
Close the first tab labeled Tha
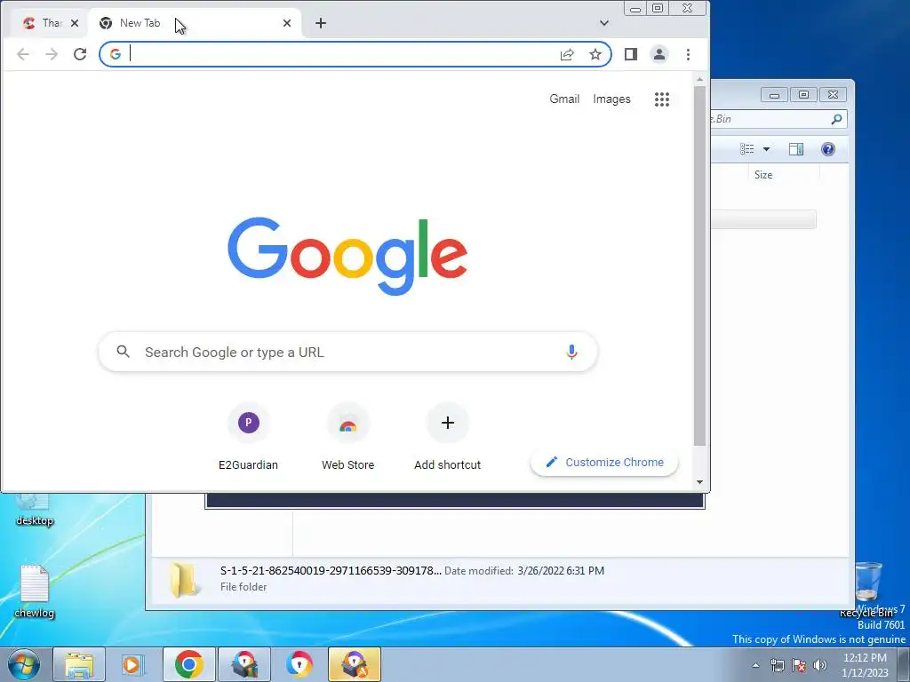[75, 23]
